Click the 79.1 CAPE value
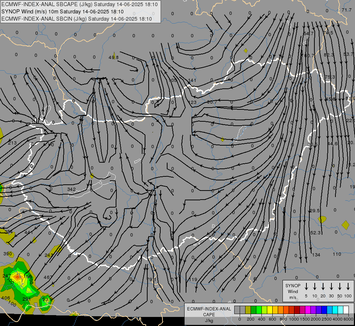 tap(152, 279)
